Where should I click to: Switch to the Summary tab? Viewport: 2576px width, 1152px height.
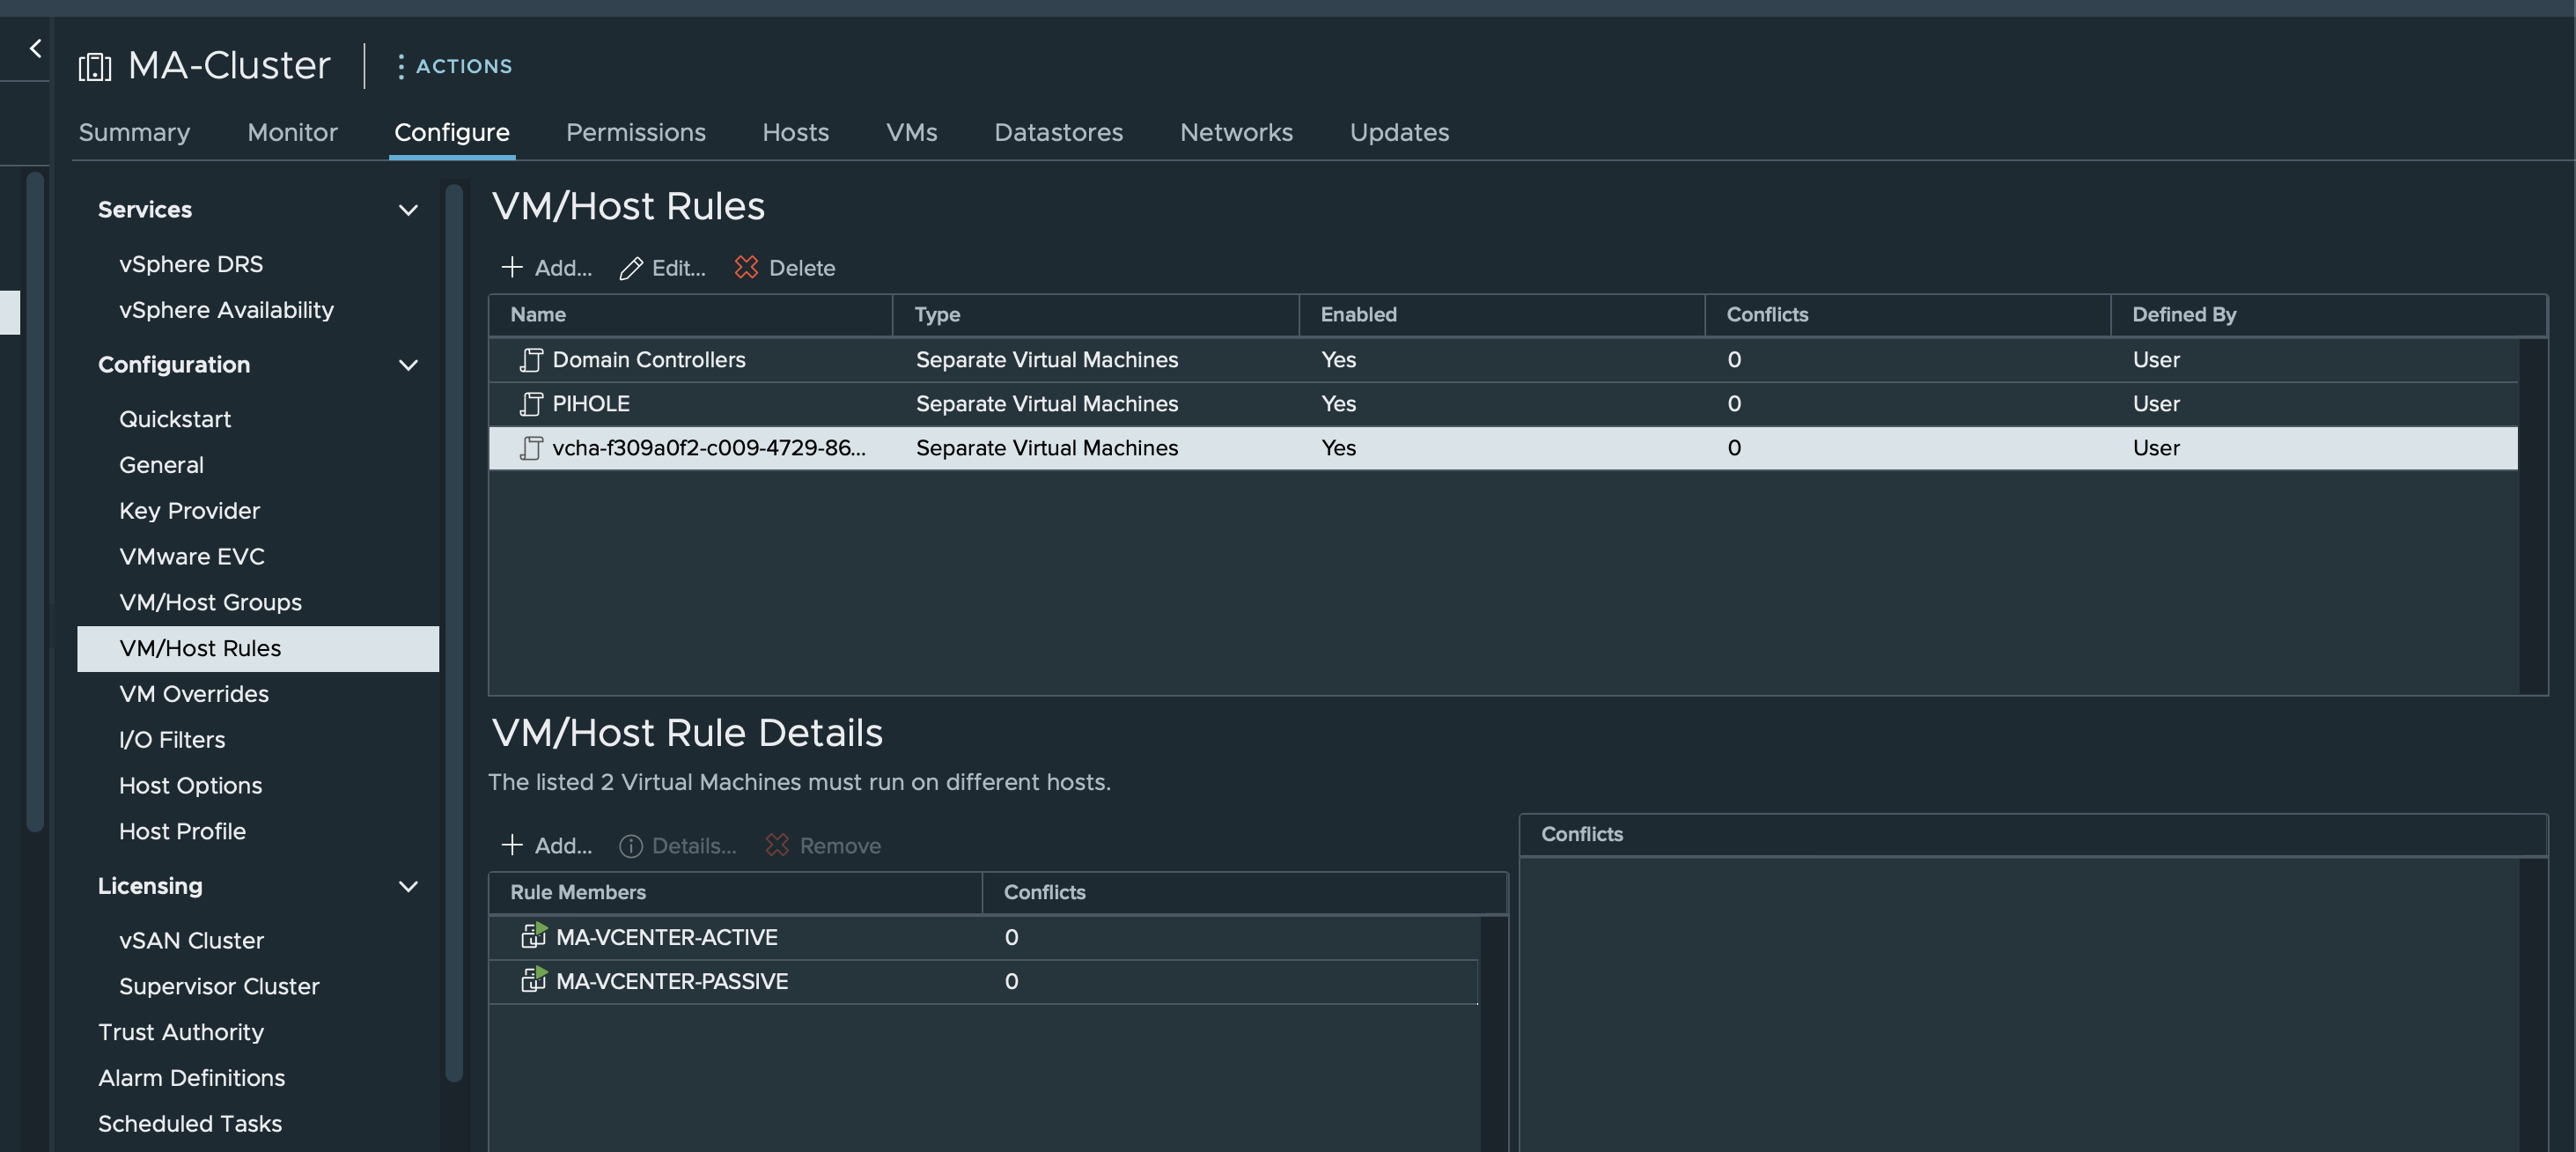[x=134, y=133]
